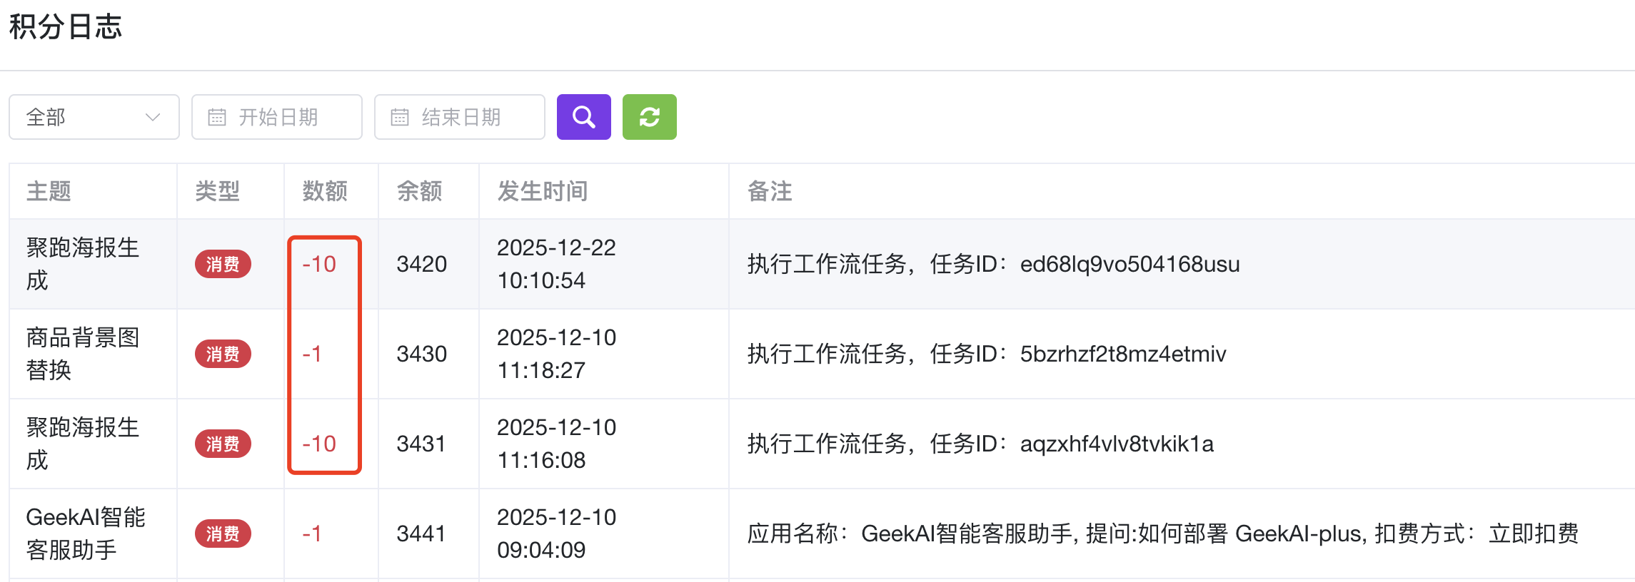Click 消费 tag in 商品背景图替换 row
The height and width of the screenshot is (582, 1635).
coord(223,354)
